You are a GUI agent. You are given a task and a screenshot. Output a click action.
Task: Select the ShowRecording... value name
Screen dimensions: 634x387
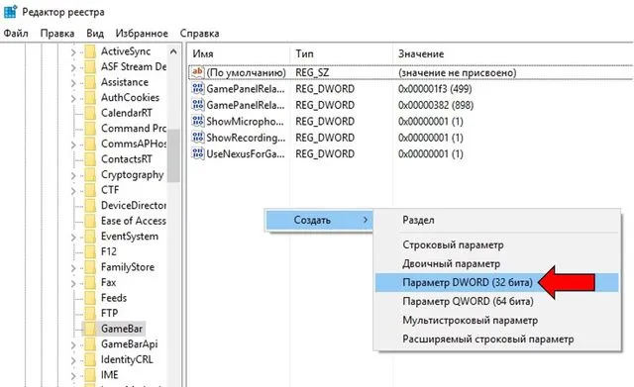click(x=246, y=138)
